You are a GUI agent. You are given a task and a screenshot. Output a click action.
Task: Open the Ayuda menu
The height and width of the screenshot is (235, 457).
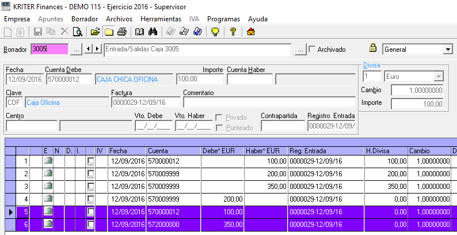pyautogui.click(x=258, y=19)
